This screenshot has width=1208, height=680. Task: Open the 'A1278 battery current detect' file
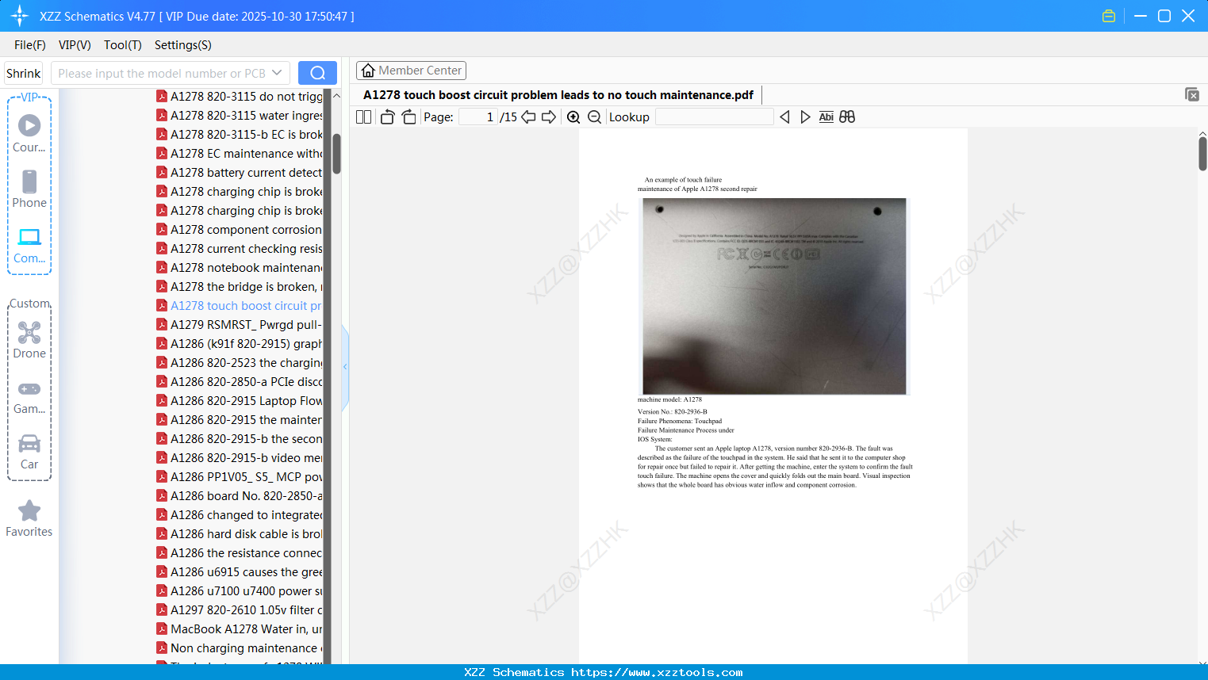click(x=239, y=173)
